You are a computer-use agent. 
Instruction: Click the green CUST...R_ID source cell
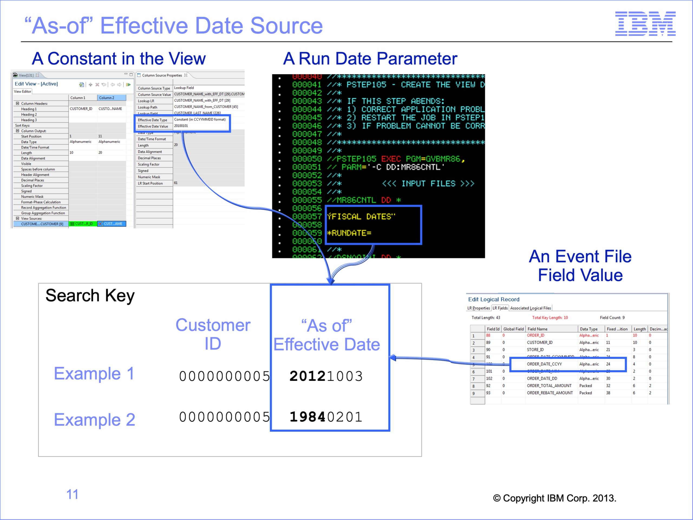[83, 224]
